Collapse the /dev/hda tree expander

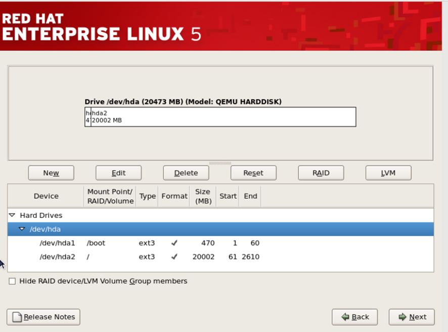pyautogui.click(x=22, y=229)
